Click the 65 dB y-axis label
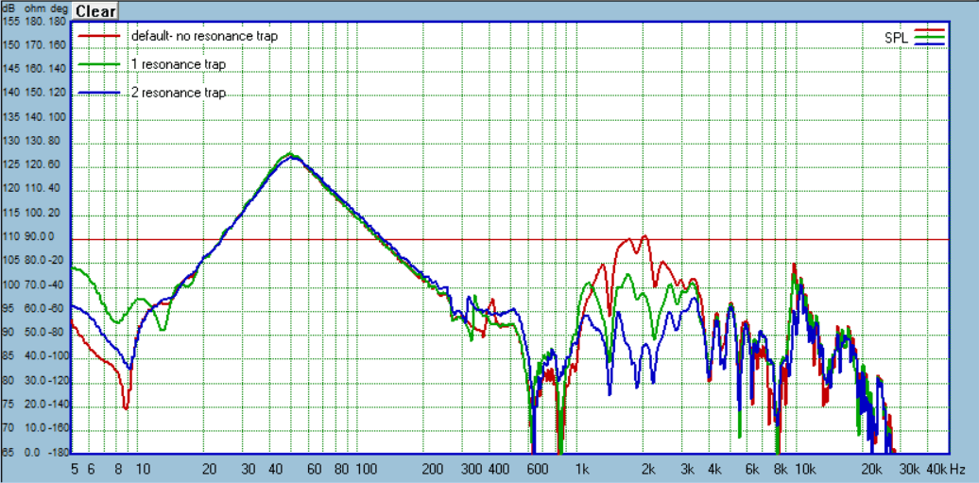The height and width of the screenshot is (483, 979). [9, 453]
